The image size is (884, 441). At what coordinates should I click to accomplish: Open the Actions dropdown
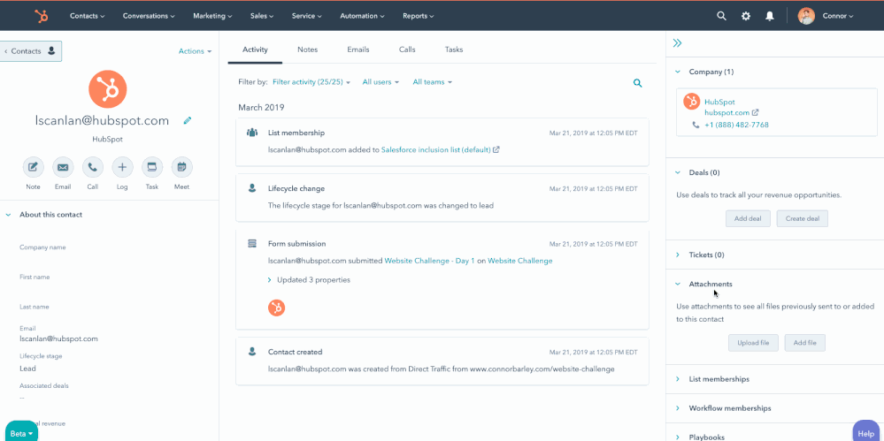pos(195,51)
